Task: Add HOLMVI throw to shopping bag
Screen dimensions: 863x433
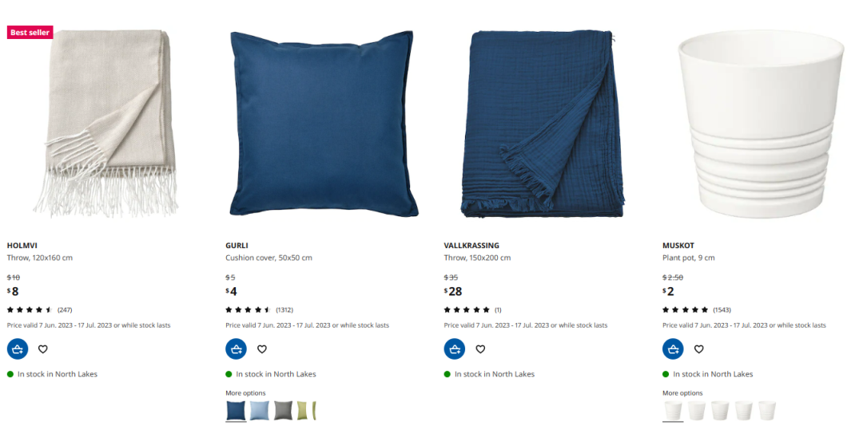Action: [18, 349]
